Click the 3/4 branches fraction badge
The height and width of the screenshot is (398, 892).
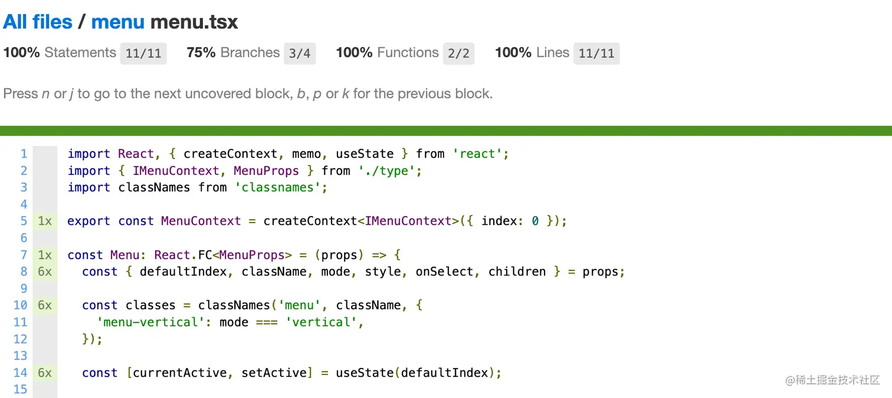point(300,54)
